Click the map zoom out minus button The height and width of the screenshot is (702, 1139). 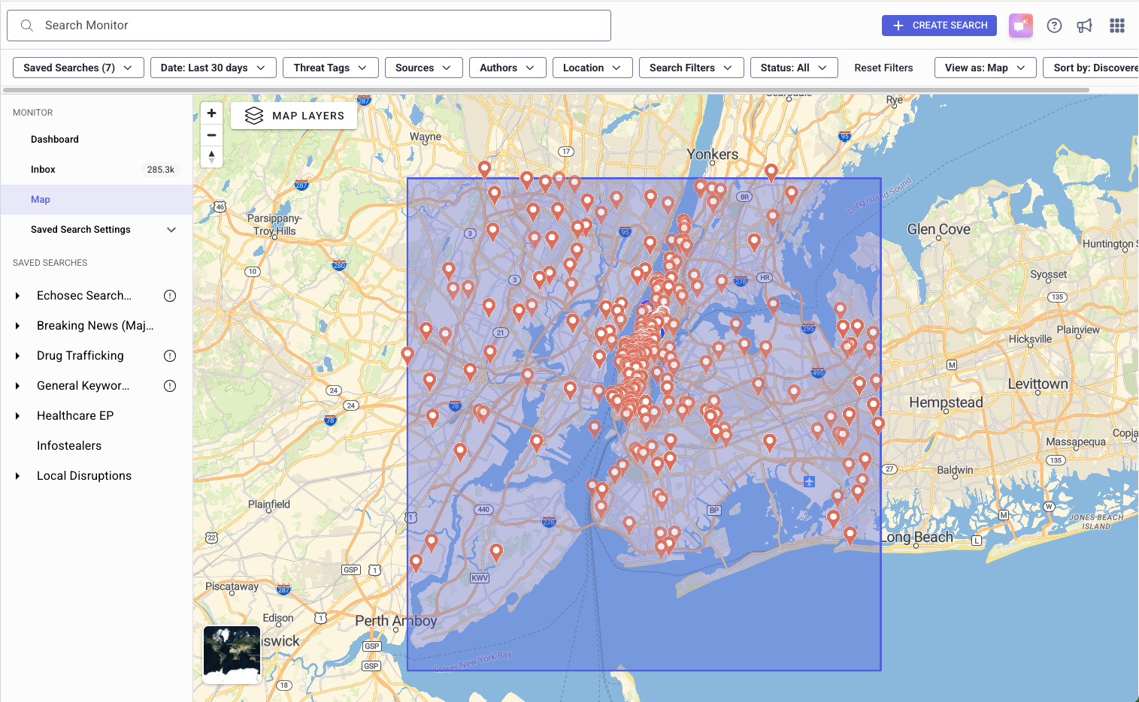coord(211,135)
